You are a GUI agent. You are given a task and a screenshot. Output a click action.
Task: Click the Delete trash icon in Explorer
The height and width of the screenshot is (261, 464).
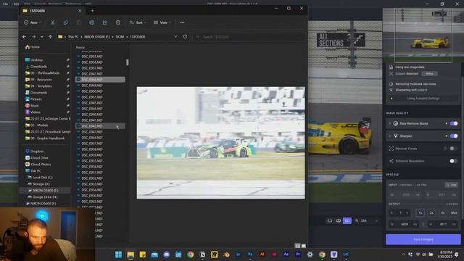[117, 22]
